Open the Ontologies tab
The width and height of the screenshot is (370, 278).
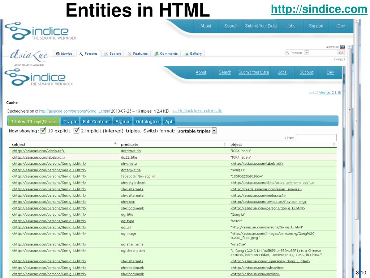(147, 122)
